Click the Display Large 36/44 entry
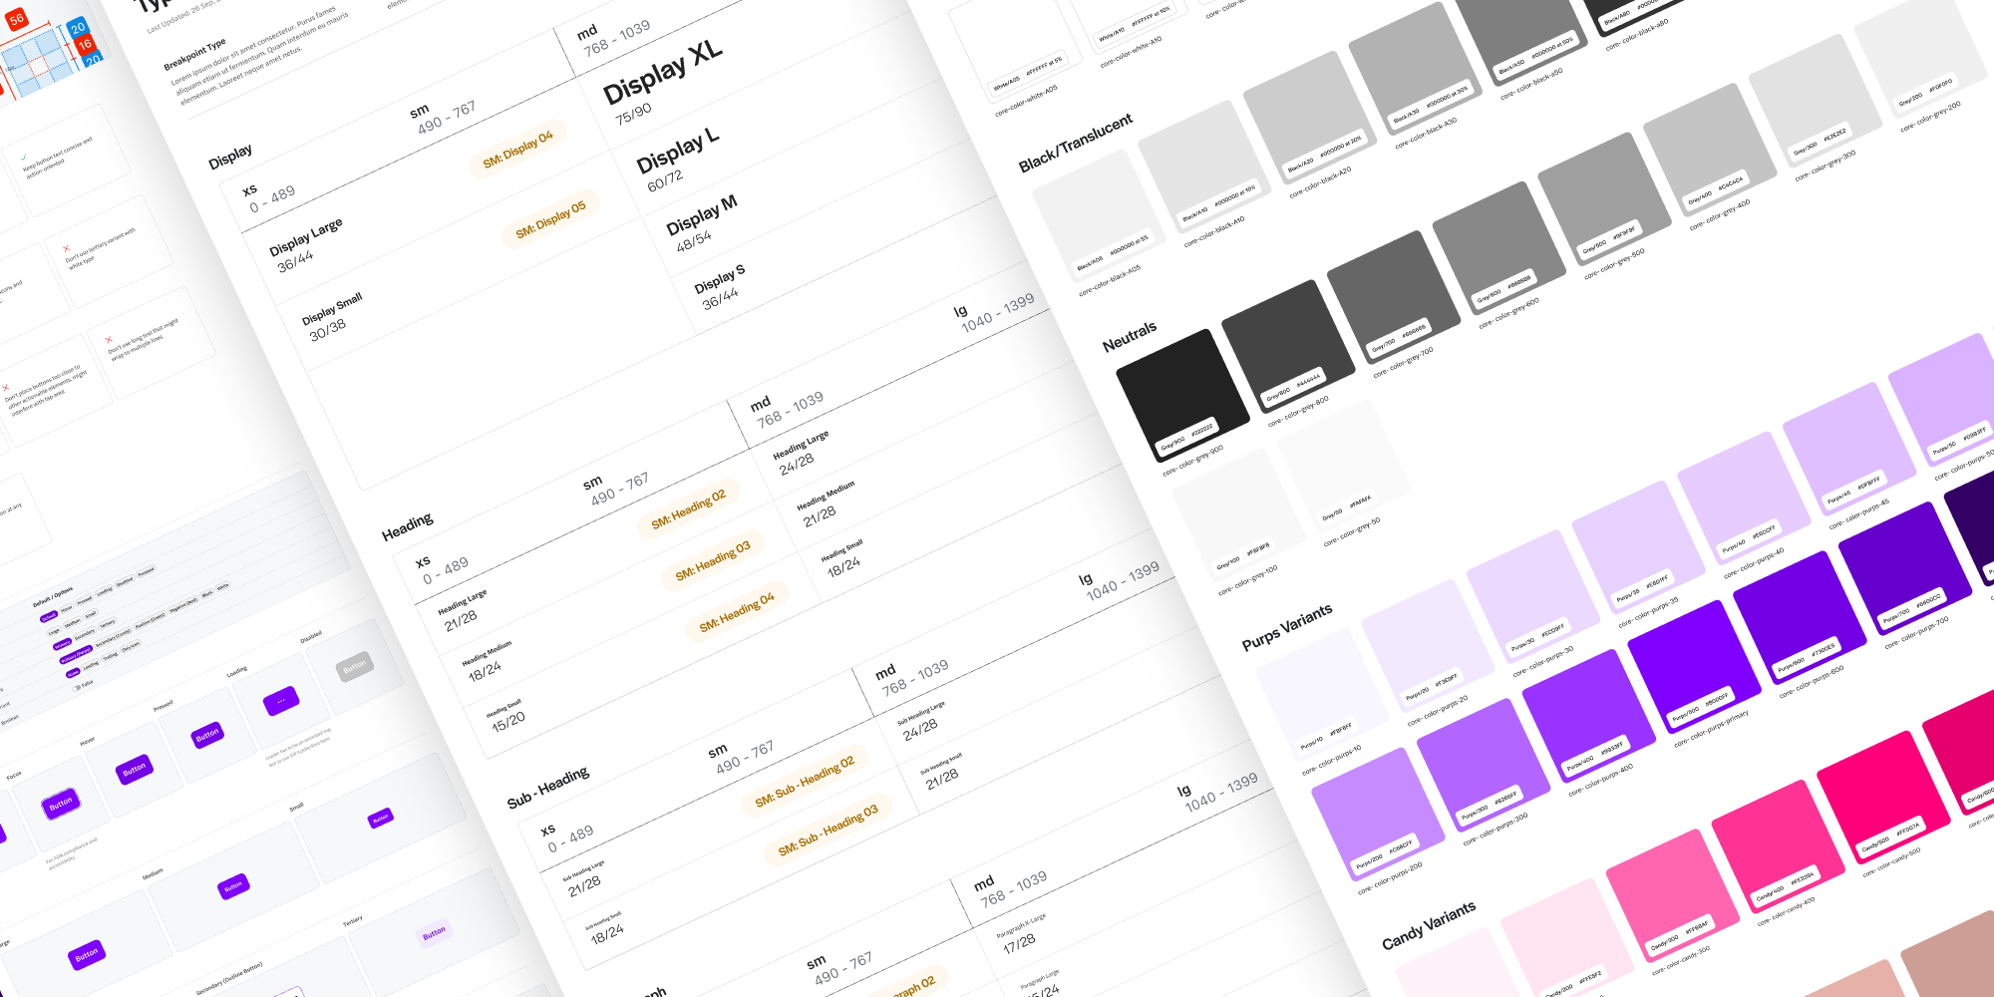 pos(305,245)
